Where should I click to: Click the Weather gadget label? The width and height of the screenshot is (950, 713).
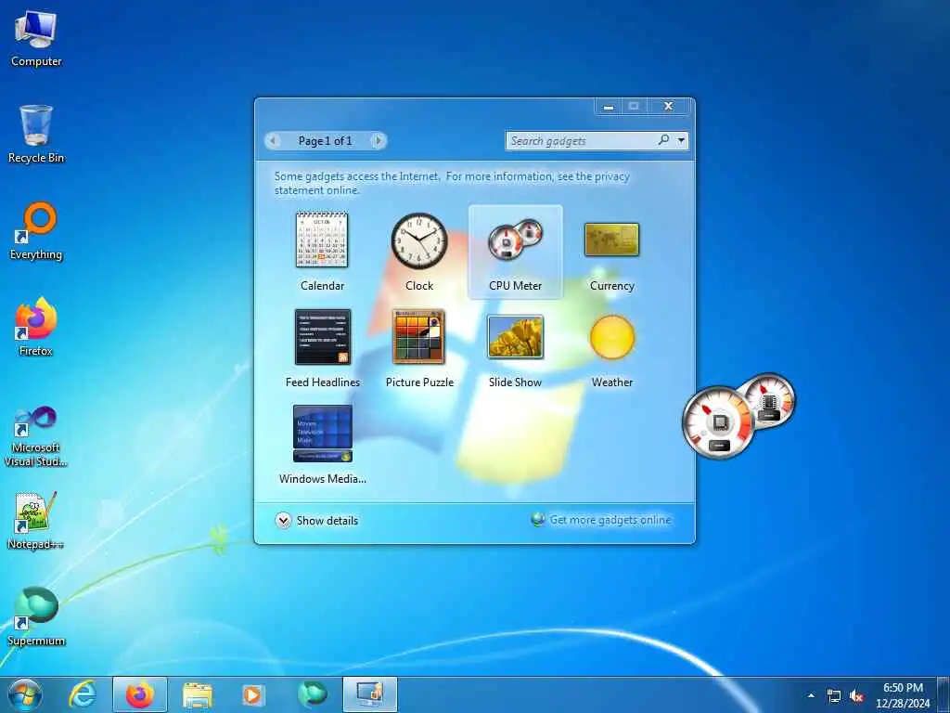pos(612,382)
